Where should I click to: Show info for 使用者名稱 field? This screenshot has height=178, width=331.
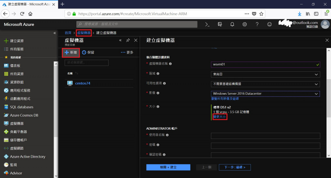tap(167, 135)
